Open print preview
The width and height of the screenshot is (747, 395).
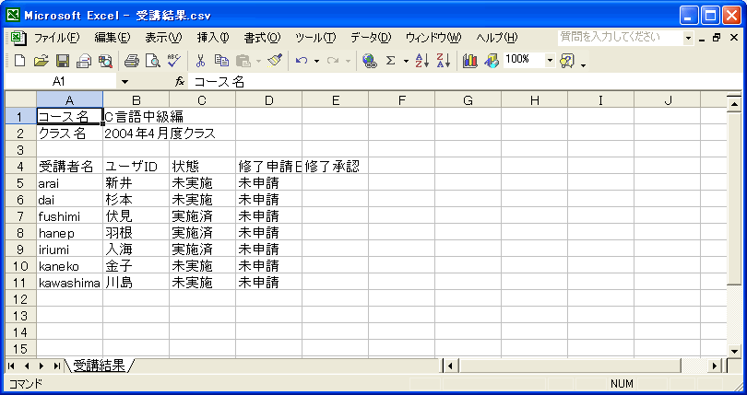[x=152, y=61]
